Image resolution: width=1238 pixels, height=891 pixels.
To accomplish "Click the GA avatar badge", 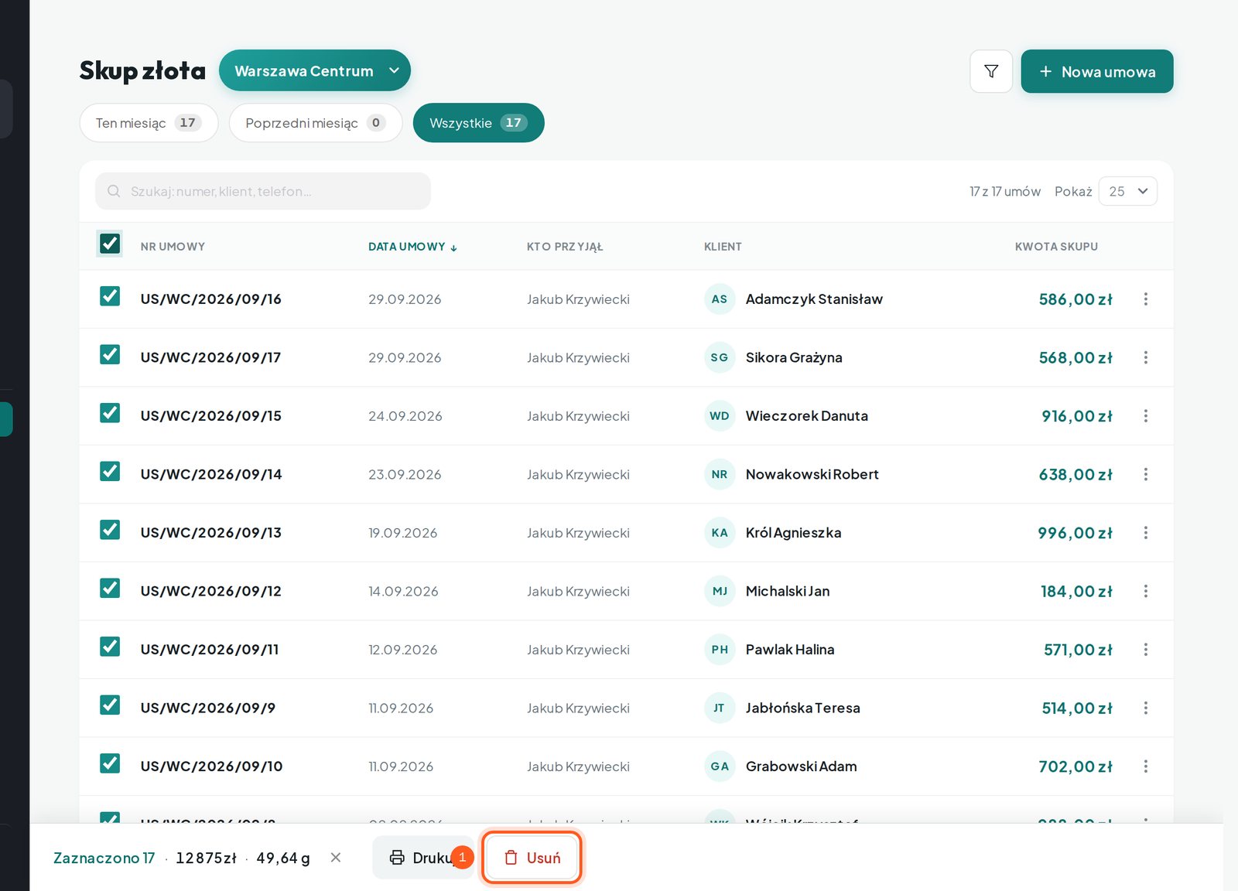I will pyautogui.click(x=720, y=766).
